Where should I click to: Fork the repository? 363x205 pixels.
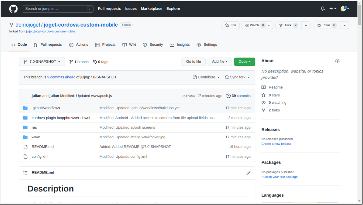288,25
